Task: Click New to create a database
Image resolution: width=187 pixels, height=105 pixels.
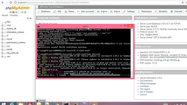Action: [8, 22]
